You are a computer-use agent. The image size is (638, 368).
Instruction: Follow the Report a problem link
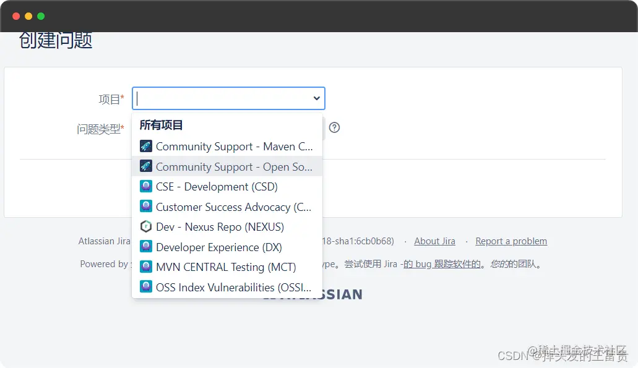tap(511, 241)
